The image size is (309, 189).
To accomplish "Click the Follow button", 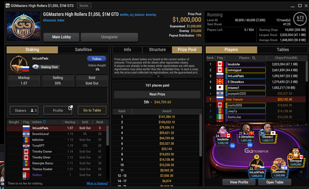I will (x=97, y=59).
